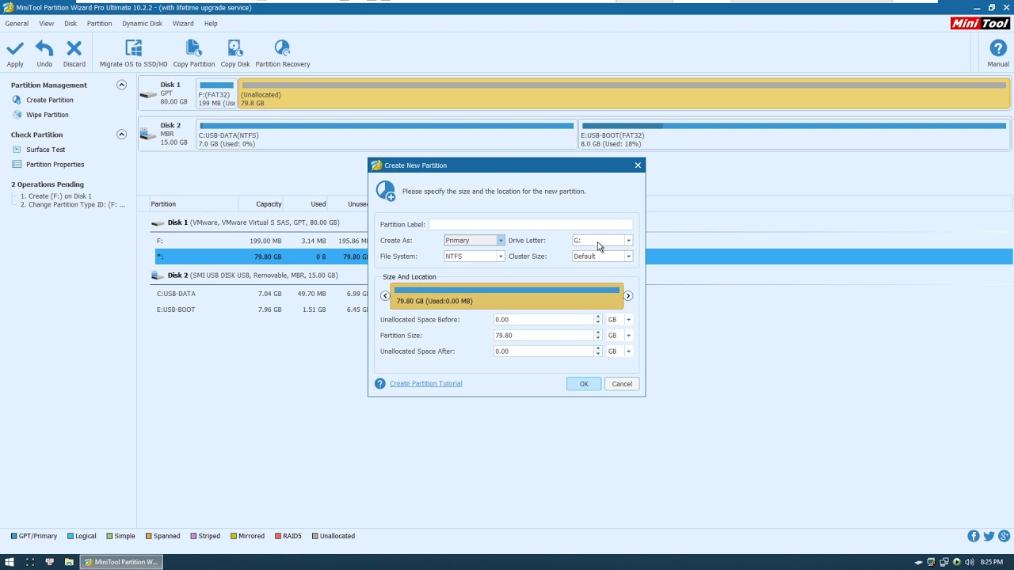Click the Disk 2 drive icon in disk map
The width and height of the screenshot is (1014, 570).
(148, 135)
